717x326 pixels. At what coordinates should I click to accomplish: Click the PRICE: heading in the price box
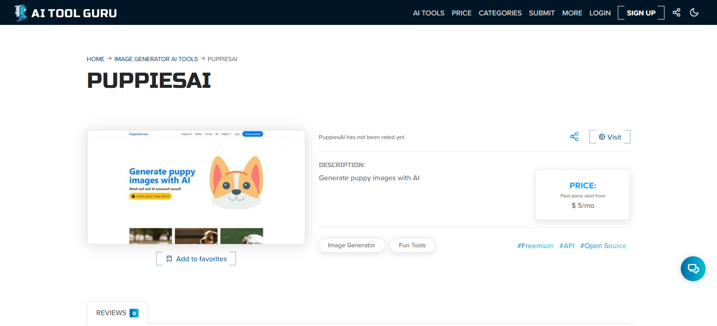[583, 186]
